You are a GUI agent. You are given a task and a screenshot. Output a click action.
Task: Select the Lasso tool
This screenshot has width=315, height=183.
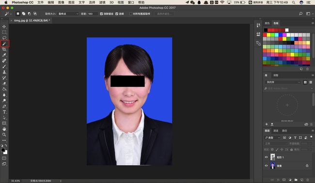click(4, 38)
